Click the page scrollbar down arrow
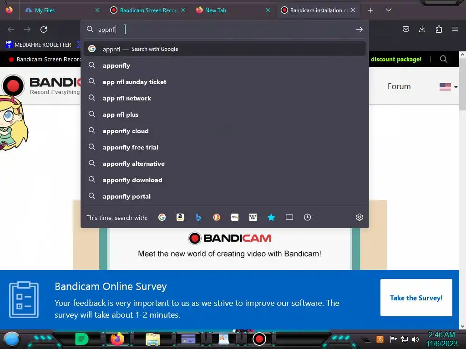 pyautogui.click(x=462, y=326)
